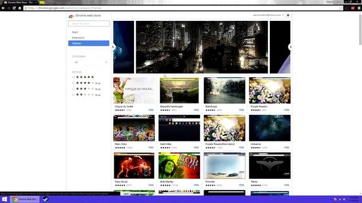
Task: Click the Marc Ecko title text
Action: pyautogui.click(x=120, y=144)
